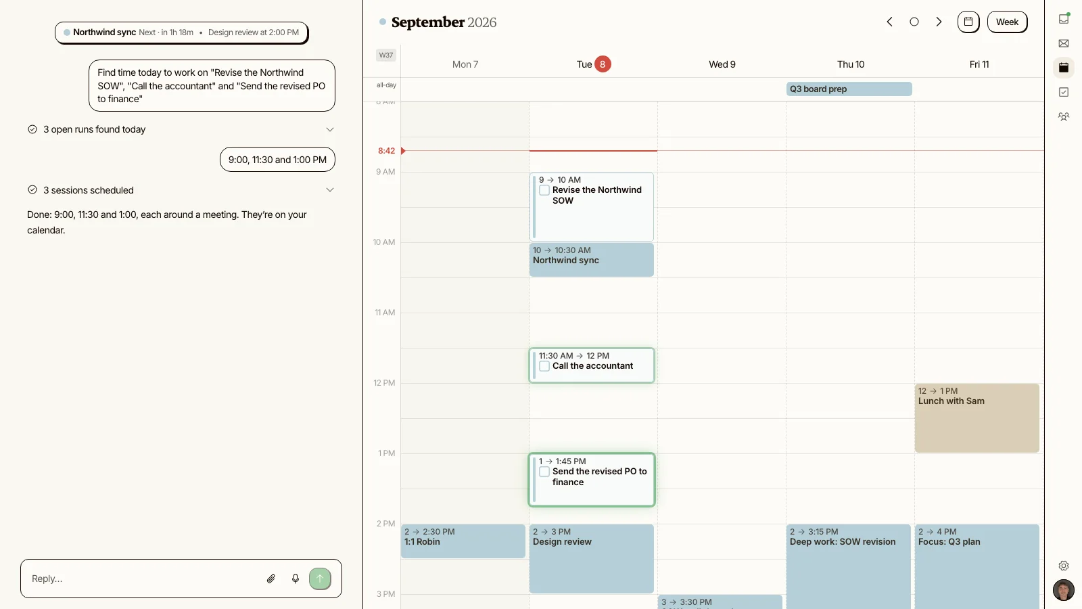
Task: Expand the 3 open runs found row
Action: click(x=181, y=129)
